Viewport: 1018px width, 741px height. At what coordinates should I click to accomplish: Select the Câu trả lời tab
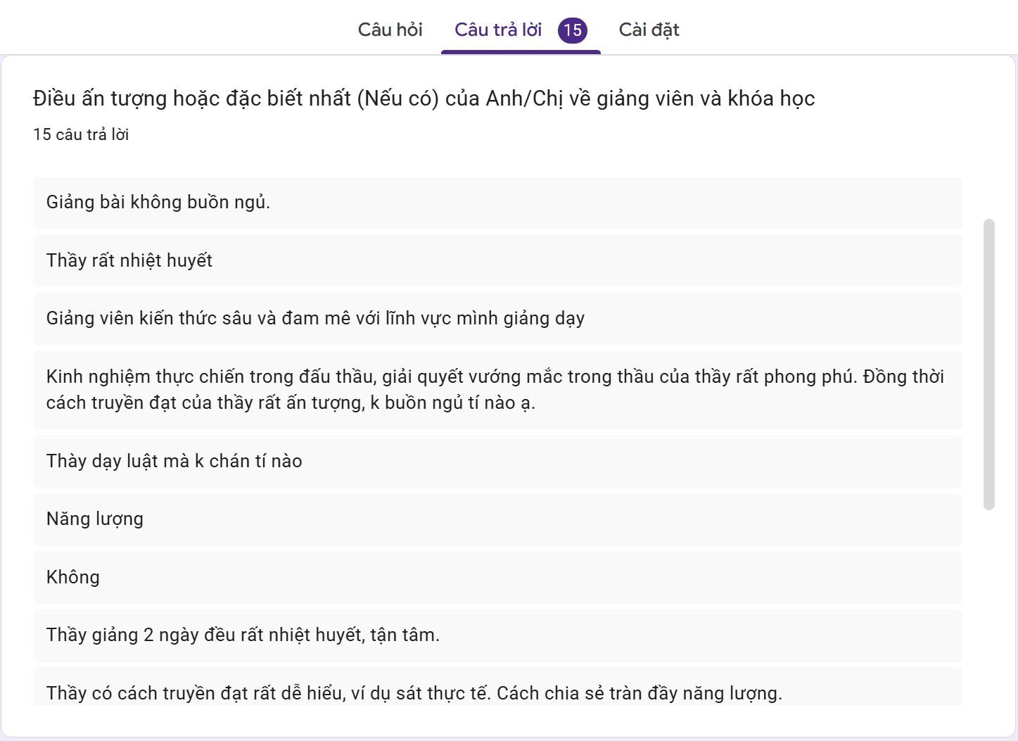click(497, 30)
